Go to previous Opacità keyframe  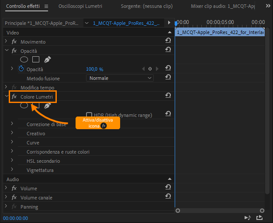click(143, 69)
